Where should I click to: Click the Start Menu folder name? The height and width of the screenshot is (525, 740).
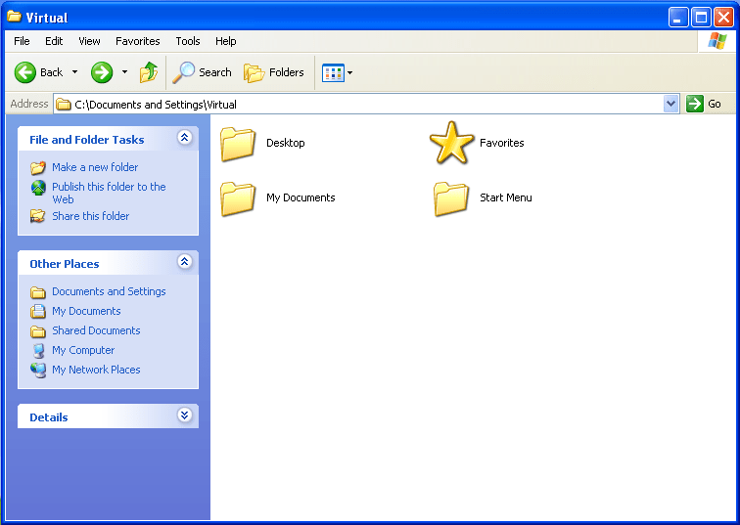coord(506,197)
